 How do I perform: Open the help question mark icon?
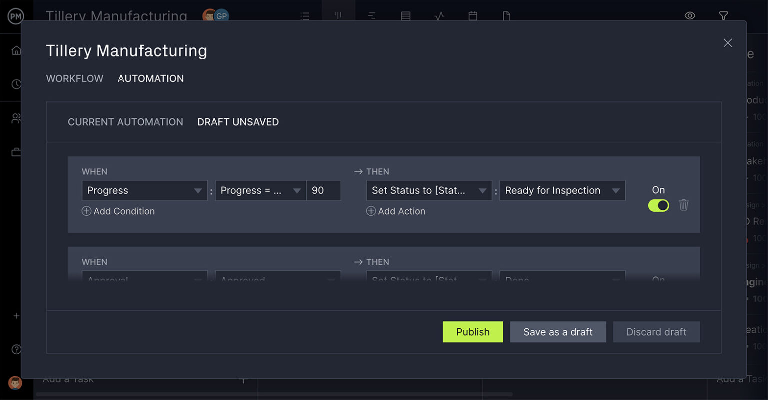tap(16, 349)
